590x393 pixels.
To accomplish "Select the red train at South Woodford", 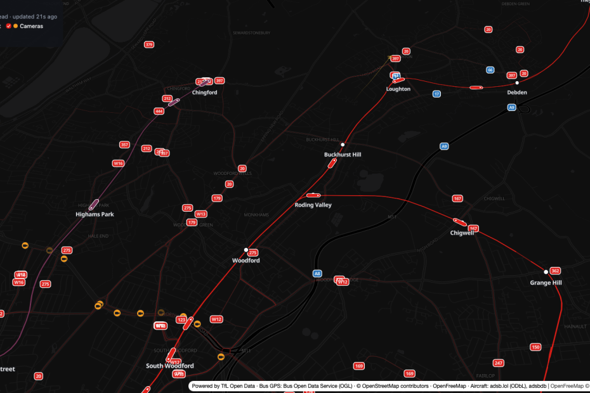I will coord(171,354).
